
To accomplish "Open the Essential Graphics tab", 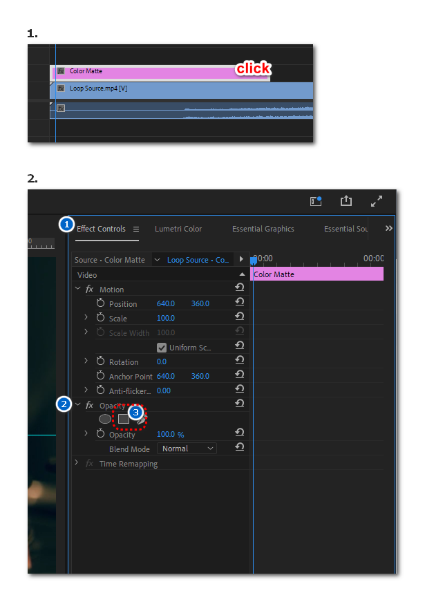I will click(263, 229).
